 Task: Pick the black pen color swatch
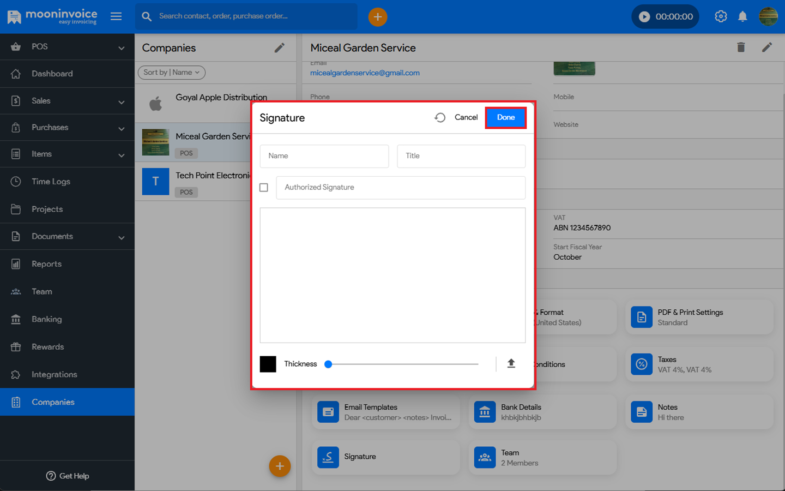point(268,364)
